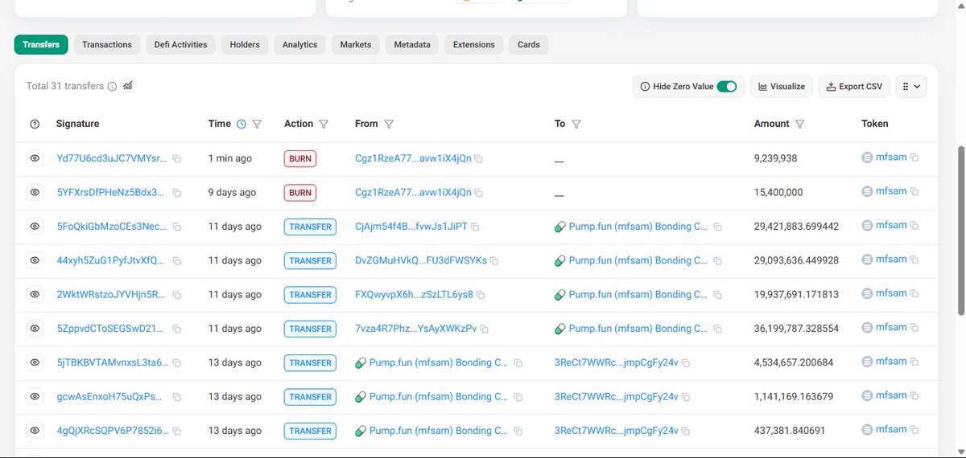Toggle eye icon for Yd77U6cd3uJC7VMYsr row

[x=35, y=158]
